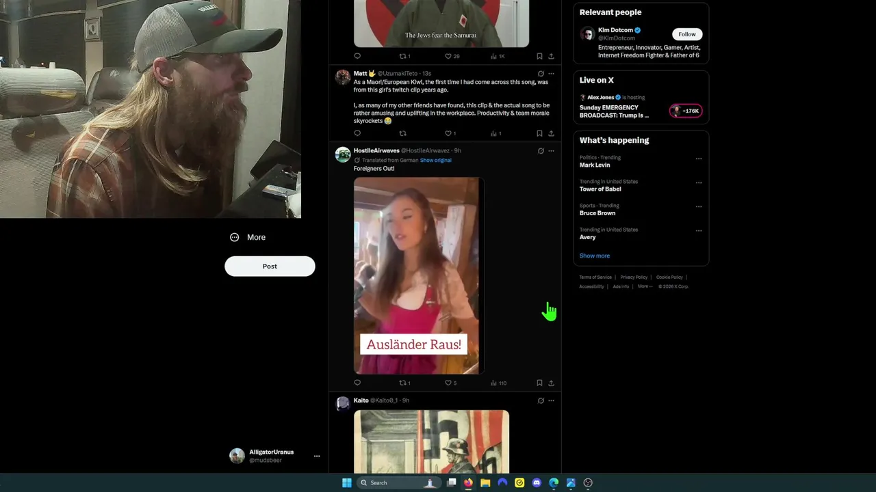Open Task View on the taskbar
The image size is (876, 492).
click(452, 483)
